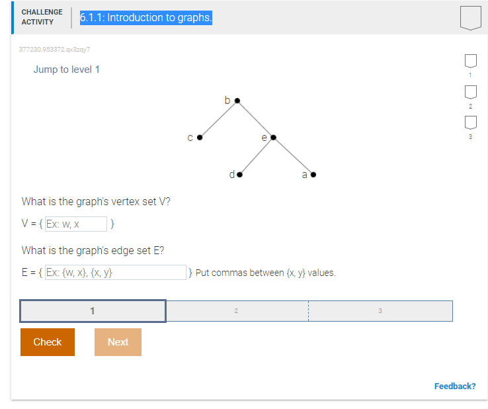Select level 1 completion badge icon
Screen dimensions: 488x409
[471, 61]
